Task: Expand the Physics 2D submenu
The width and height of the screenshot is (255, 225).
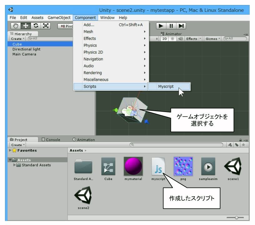Action: coord(111,52)
